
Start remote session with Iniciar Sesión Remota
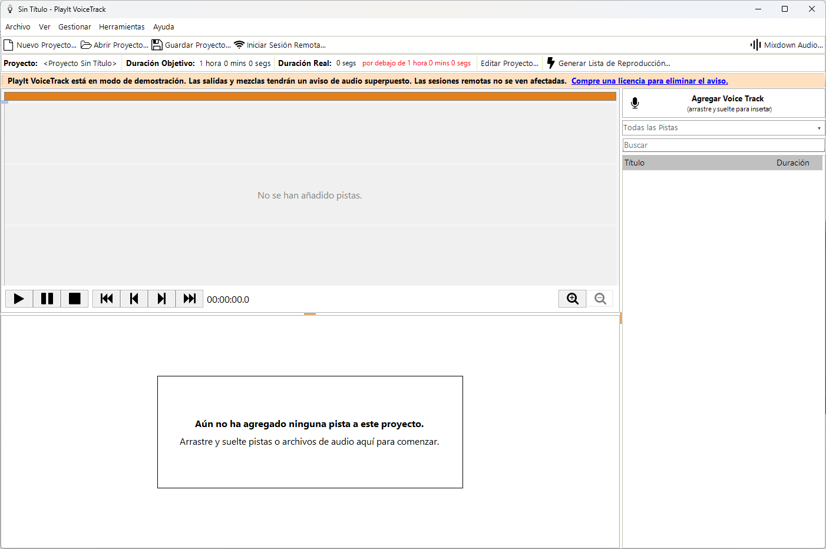pos(280,45)
